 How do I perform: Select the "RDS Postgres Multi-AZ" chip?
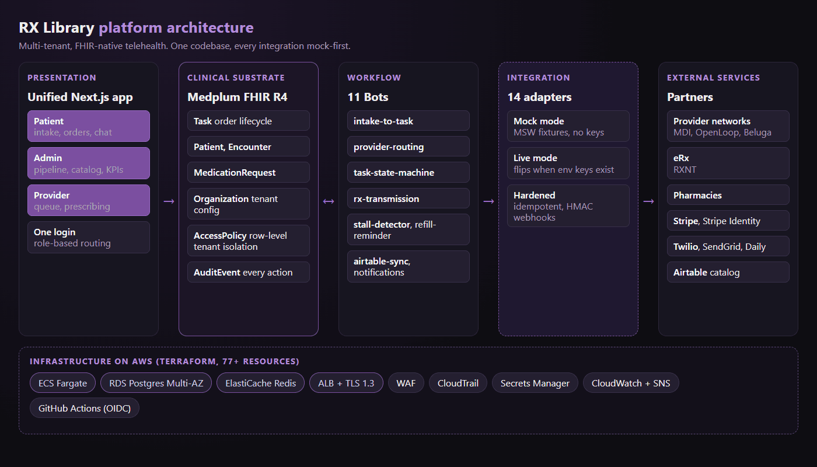pyautogui.click(x=156, y=383)
